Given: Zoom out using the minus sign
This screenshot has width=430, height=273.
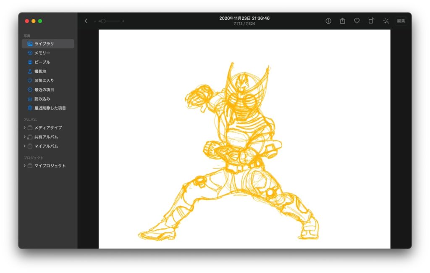Looking at the screenshot, I should [x=95, y=21].
